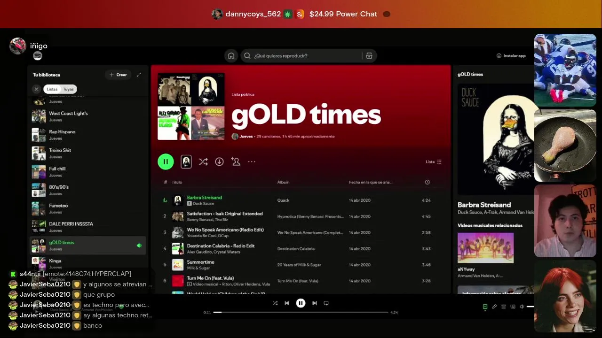
Task: Toggle shuffle in bottom player bar
Action: [275, 303]
